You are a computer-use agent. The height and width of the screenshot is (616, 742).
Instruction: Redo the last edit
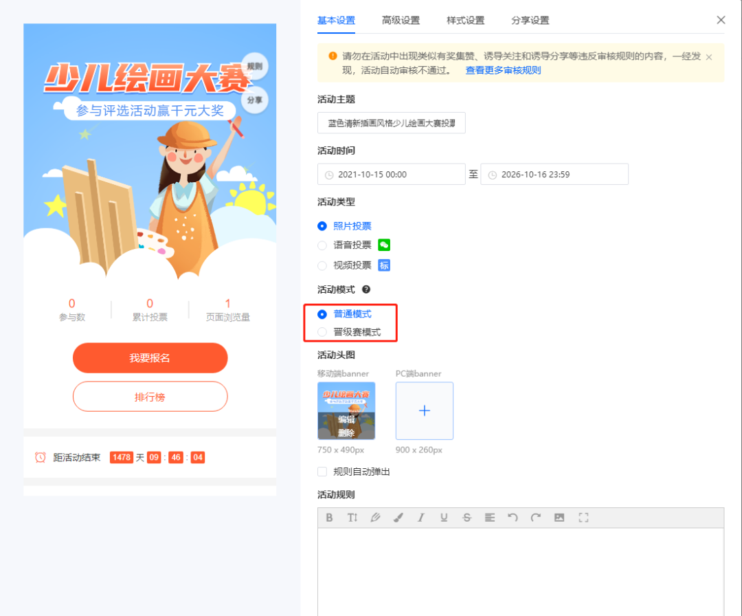[x=536, y=518]
